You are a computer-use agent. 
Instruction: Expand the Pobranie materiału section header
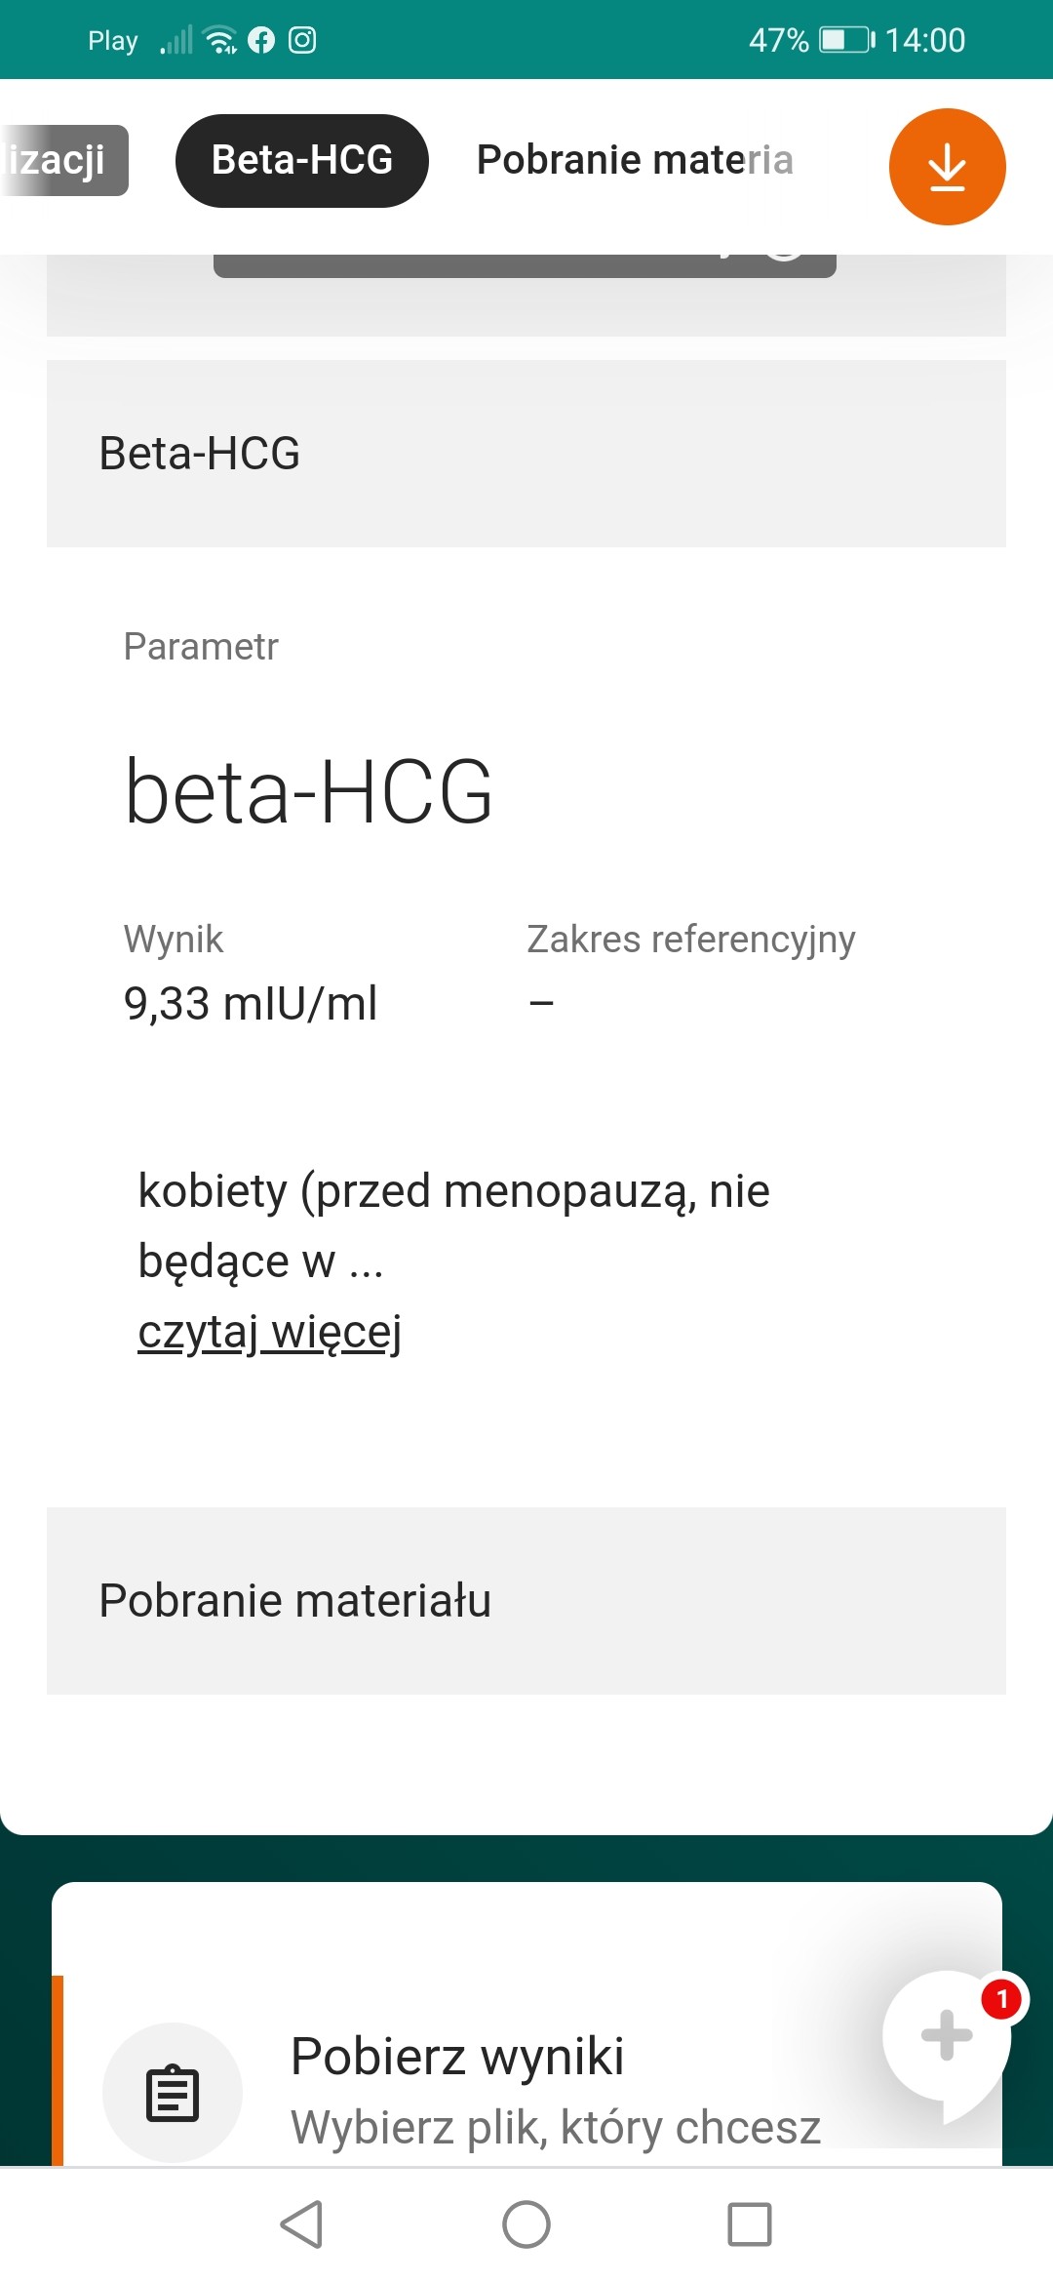click(x=526, y=1601)
